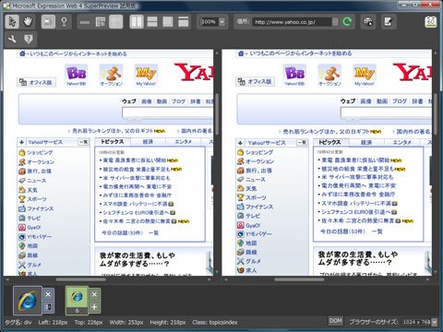Toggle the grid thumbnail view button

pos(115,22)
